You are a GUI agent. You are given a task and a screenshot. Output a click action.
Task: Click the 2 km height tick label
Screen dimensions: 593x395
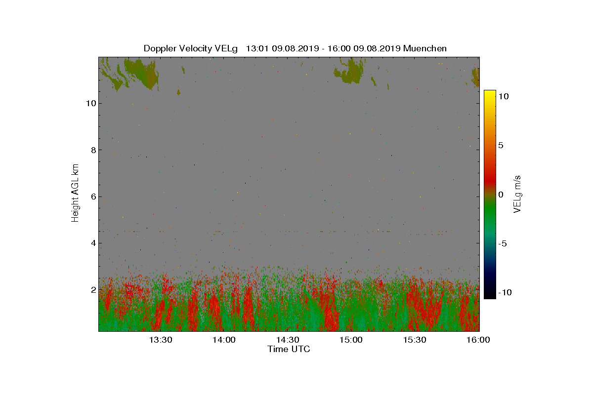coord(92,289)
